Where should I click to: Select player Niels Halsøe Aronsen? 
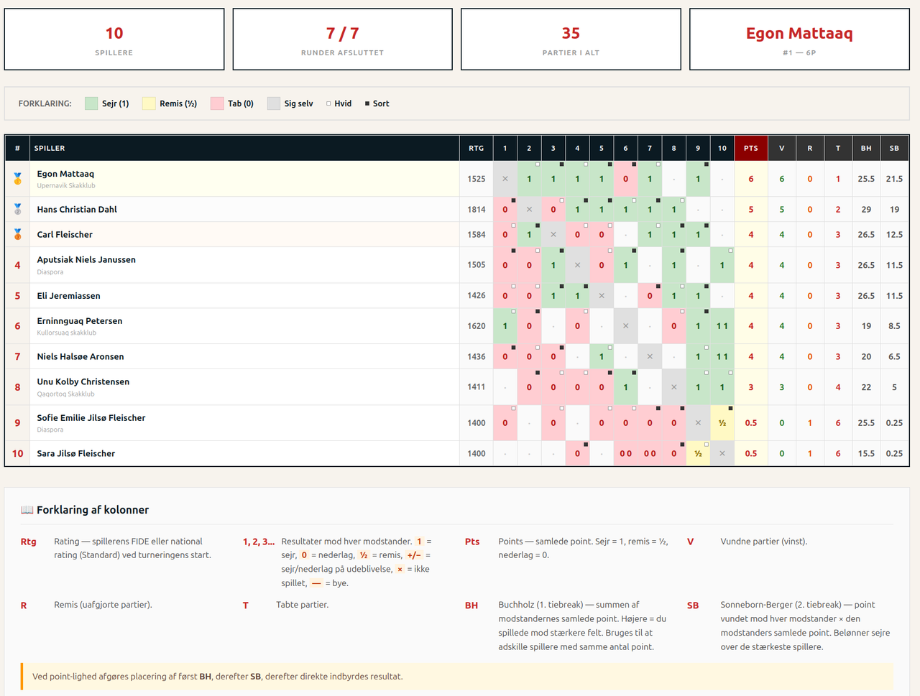pyautogui.click(x=80, y=357)
